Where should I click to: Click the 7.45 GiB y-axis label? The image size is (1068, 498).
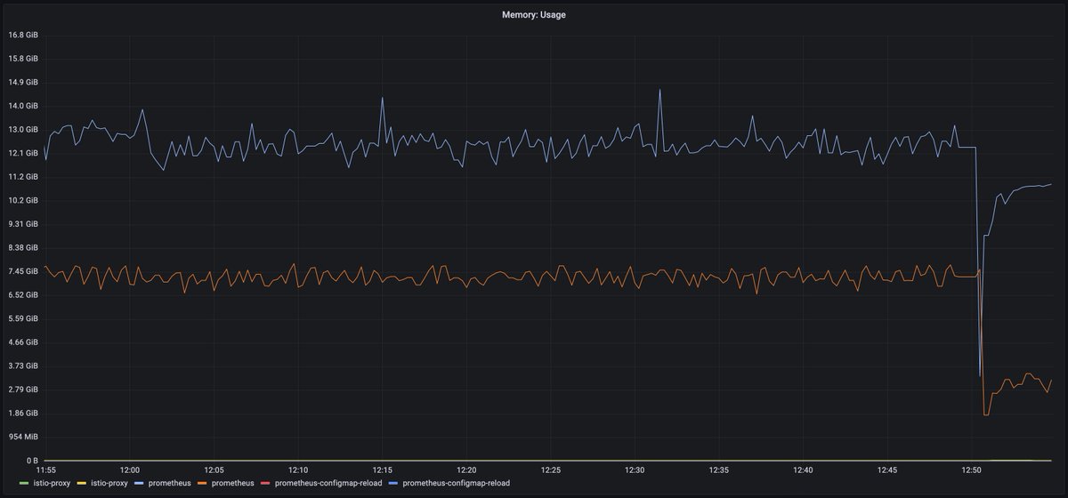tap(22, 271)
